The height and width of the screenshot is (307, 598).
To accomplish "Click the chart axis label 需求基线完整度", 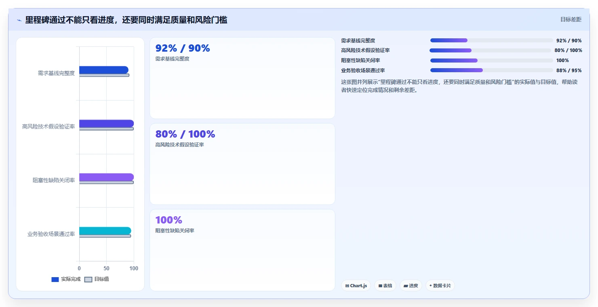I will (x=56, y=73).
